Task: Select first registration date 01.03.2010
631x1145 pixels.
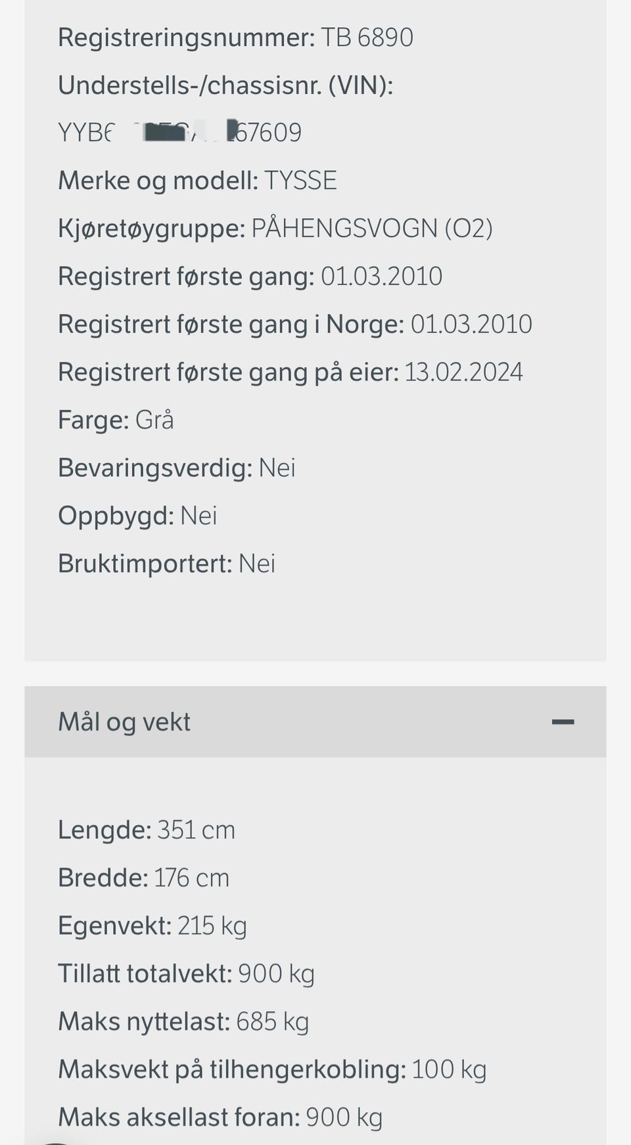Action: point(382,277)
